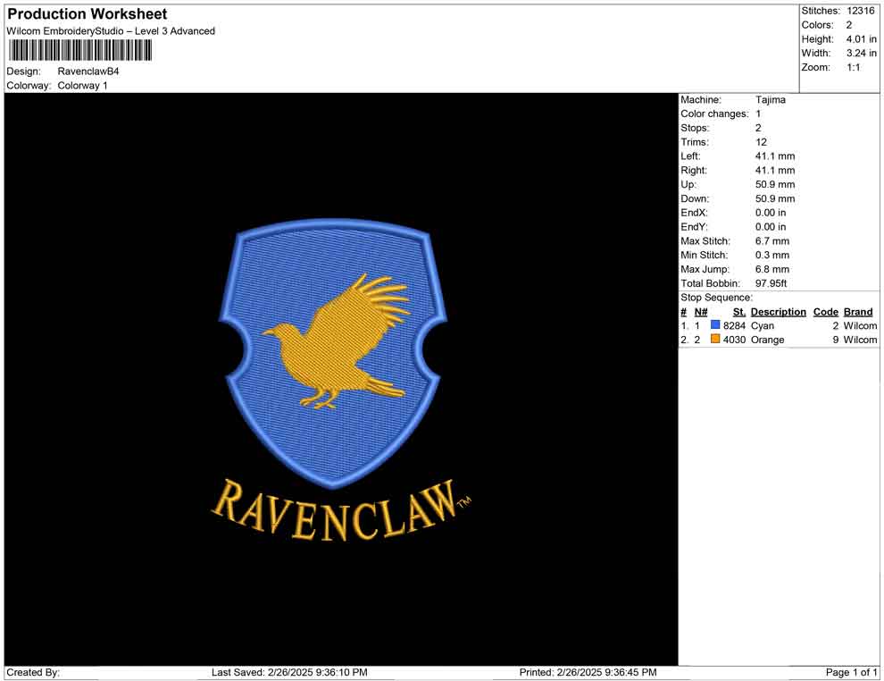The image size is (884, 681).
Task: Click the Brand column header
Action: point(858,311)
